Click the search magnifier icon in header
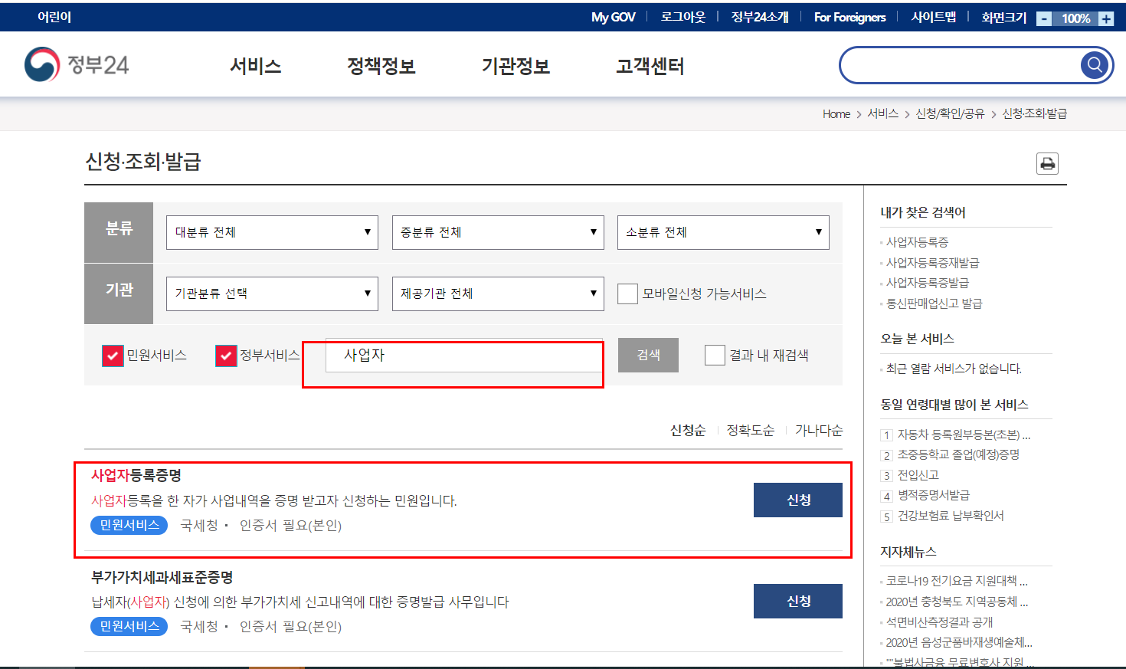The height and width of the screenshot is (669, 1126). click(x=1095, y=65)
